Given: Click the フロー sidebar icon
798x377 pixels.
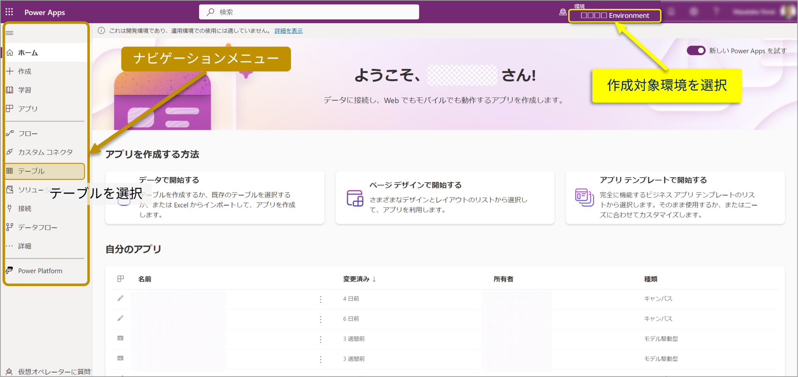Looking at the screenshot, I should tap(10, 133).
